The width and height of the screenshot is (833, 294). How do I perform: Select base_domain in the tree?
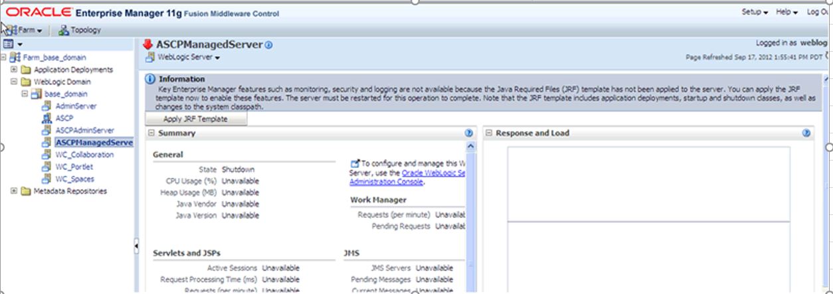point(66,94)
